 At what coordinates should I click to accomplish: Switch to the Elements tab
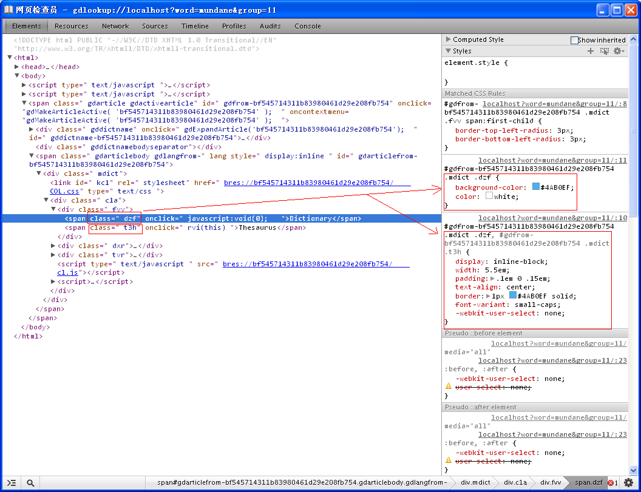[27, 26]
